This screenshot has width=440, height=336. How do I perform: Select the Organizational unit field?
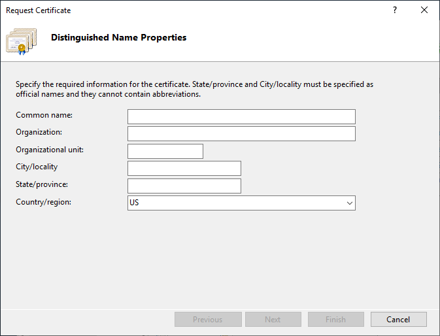[165, 151]
